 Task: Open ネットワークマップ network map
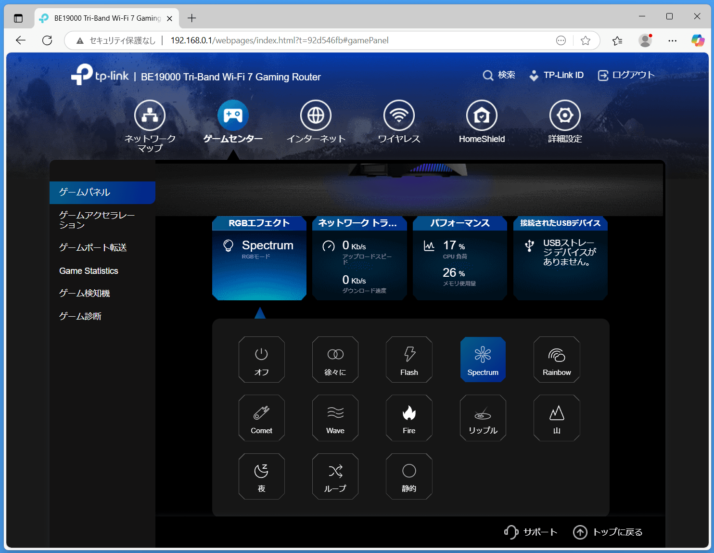[150, 126]
